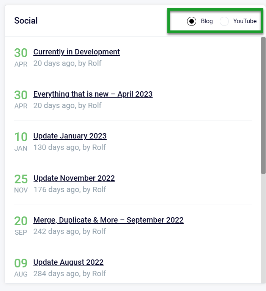
Task: Click the "242 days ago, by Rolf" text
Action: click(69, 231)
